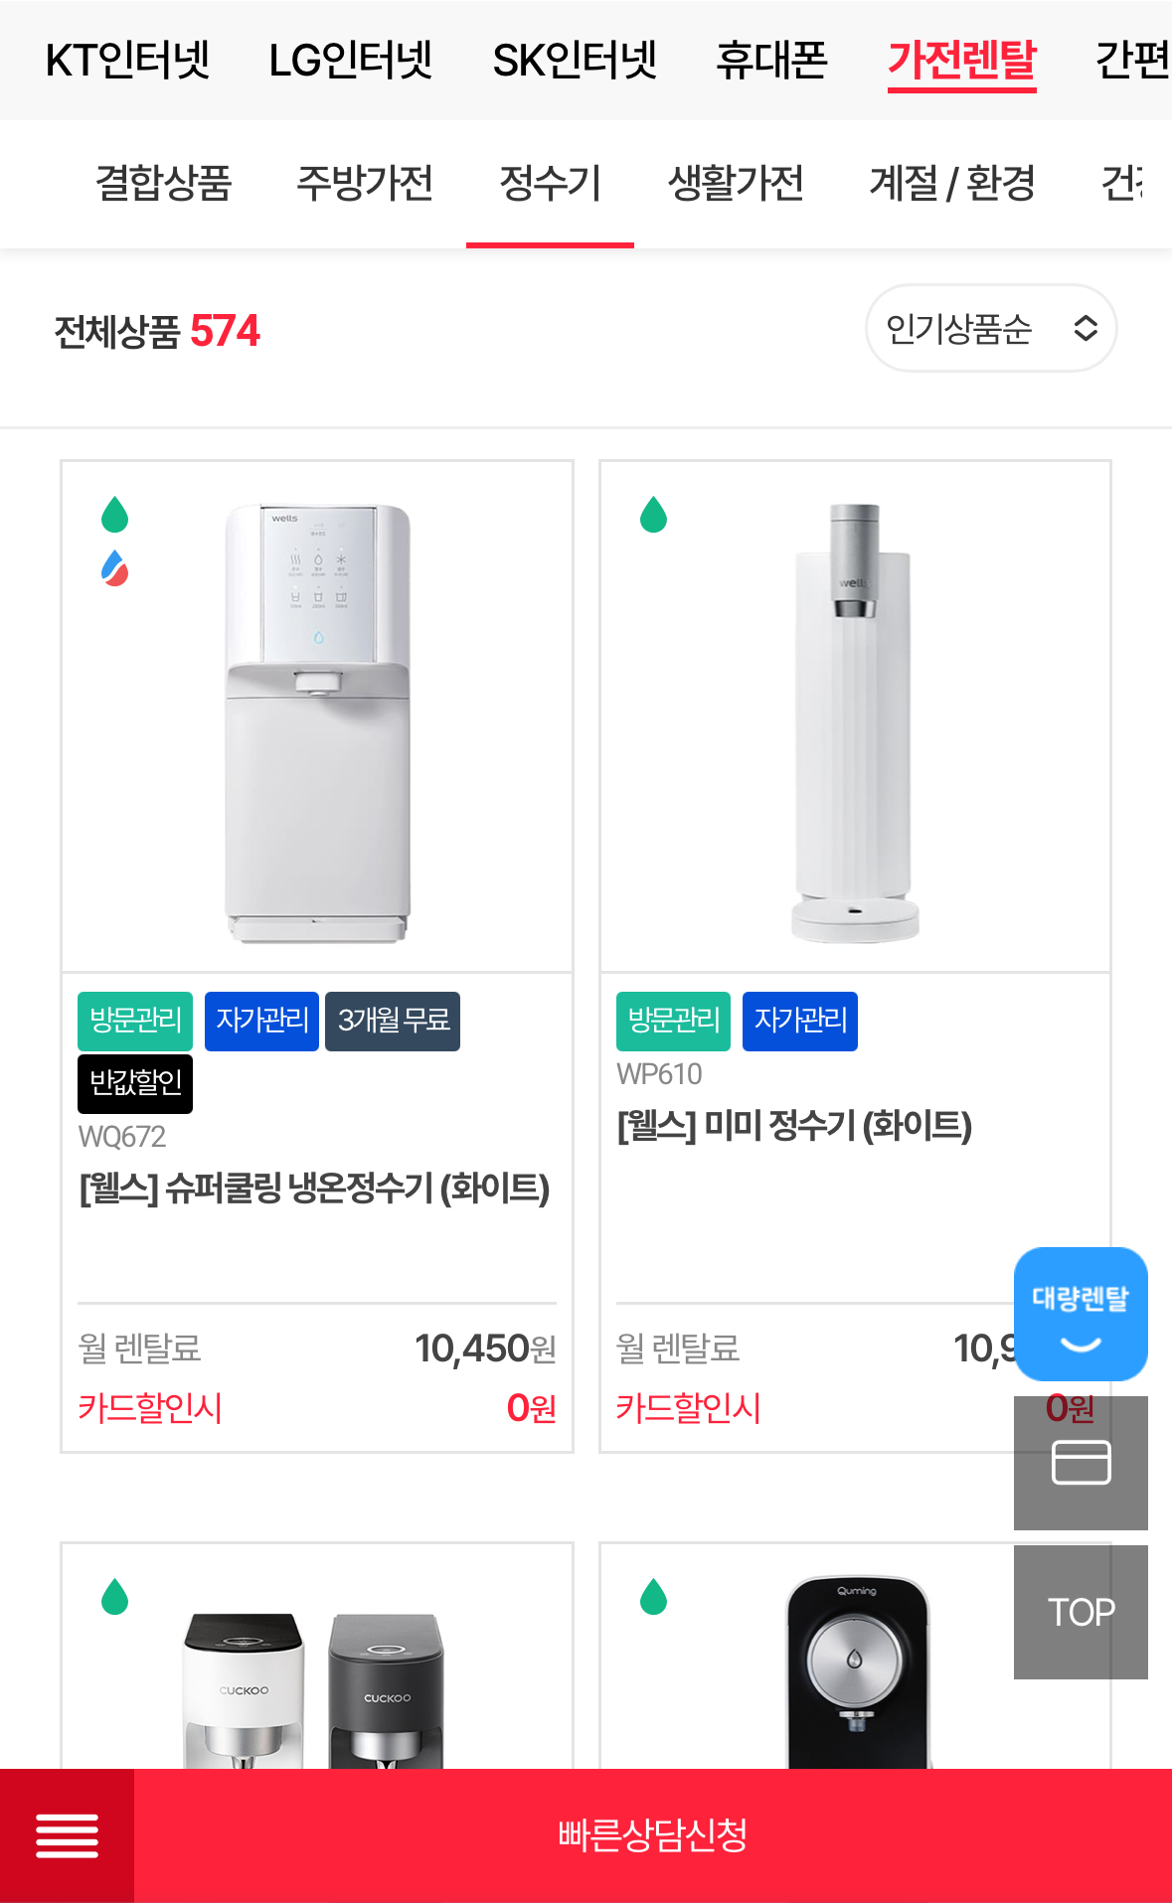Click the TOP scroll-to-top button
This screenshot has width=1172, height=1903.
tap(1081, 1612)
